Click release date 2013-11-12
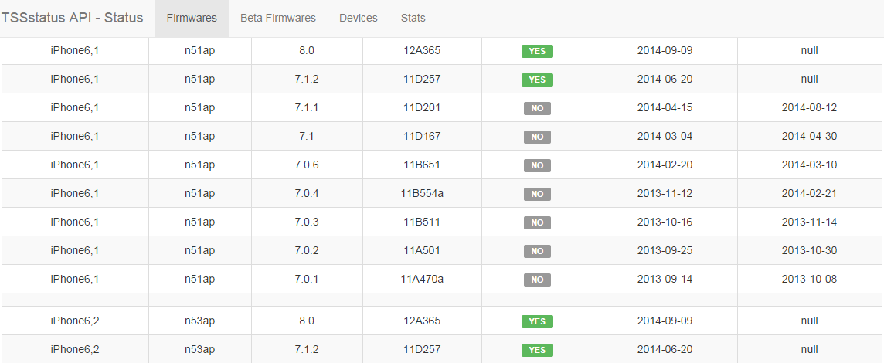The image size is (884, 363). pyautogui.click(x=665, y=193)
